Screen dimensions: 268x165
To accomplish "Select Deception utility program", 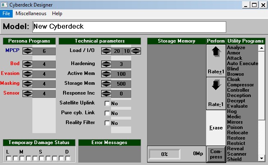I will (239, 95).
